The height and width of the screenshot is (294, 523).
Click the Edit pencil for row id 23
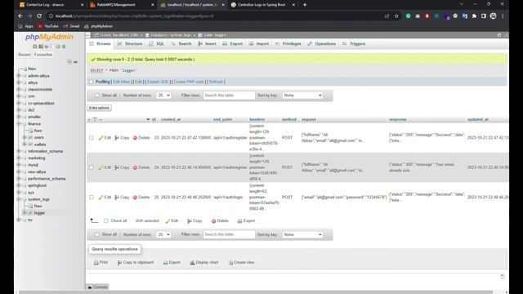(x=101, y=138)
